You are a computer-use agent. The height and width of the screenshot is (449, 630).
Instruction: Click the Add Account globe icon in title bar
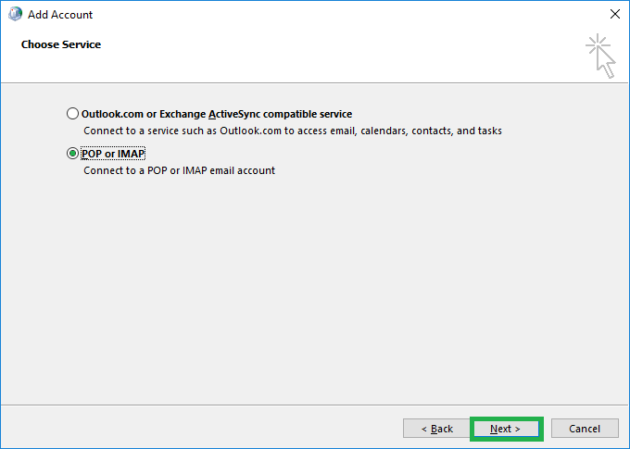pyautogui.click(x=15, y=14)
